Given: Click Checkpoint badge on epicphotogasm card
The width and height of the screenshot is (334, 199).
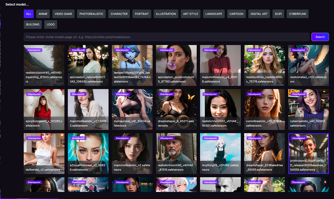Looking at the screenshot, I should (x=34, y=94).
